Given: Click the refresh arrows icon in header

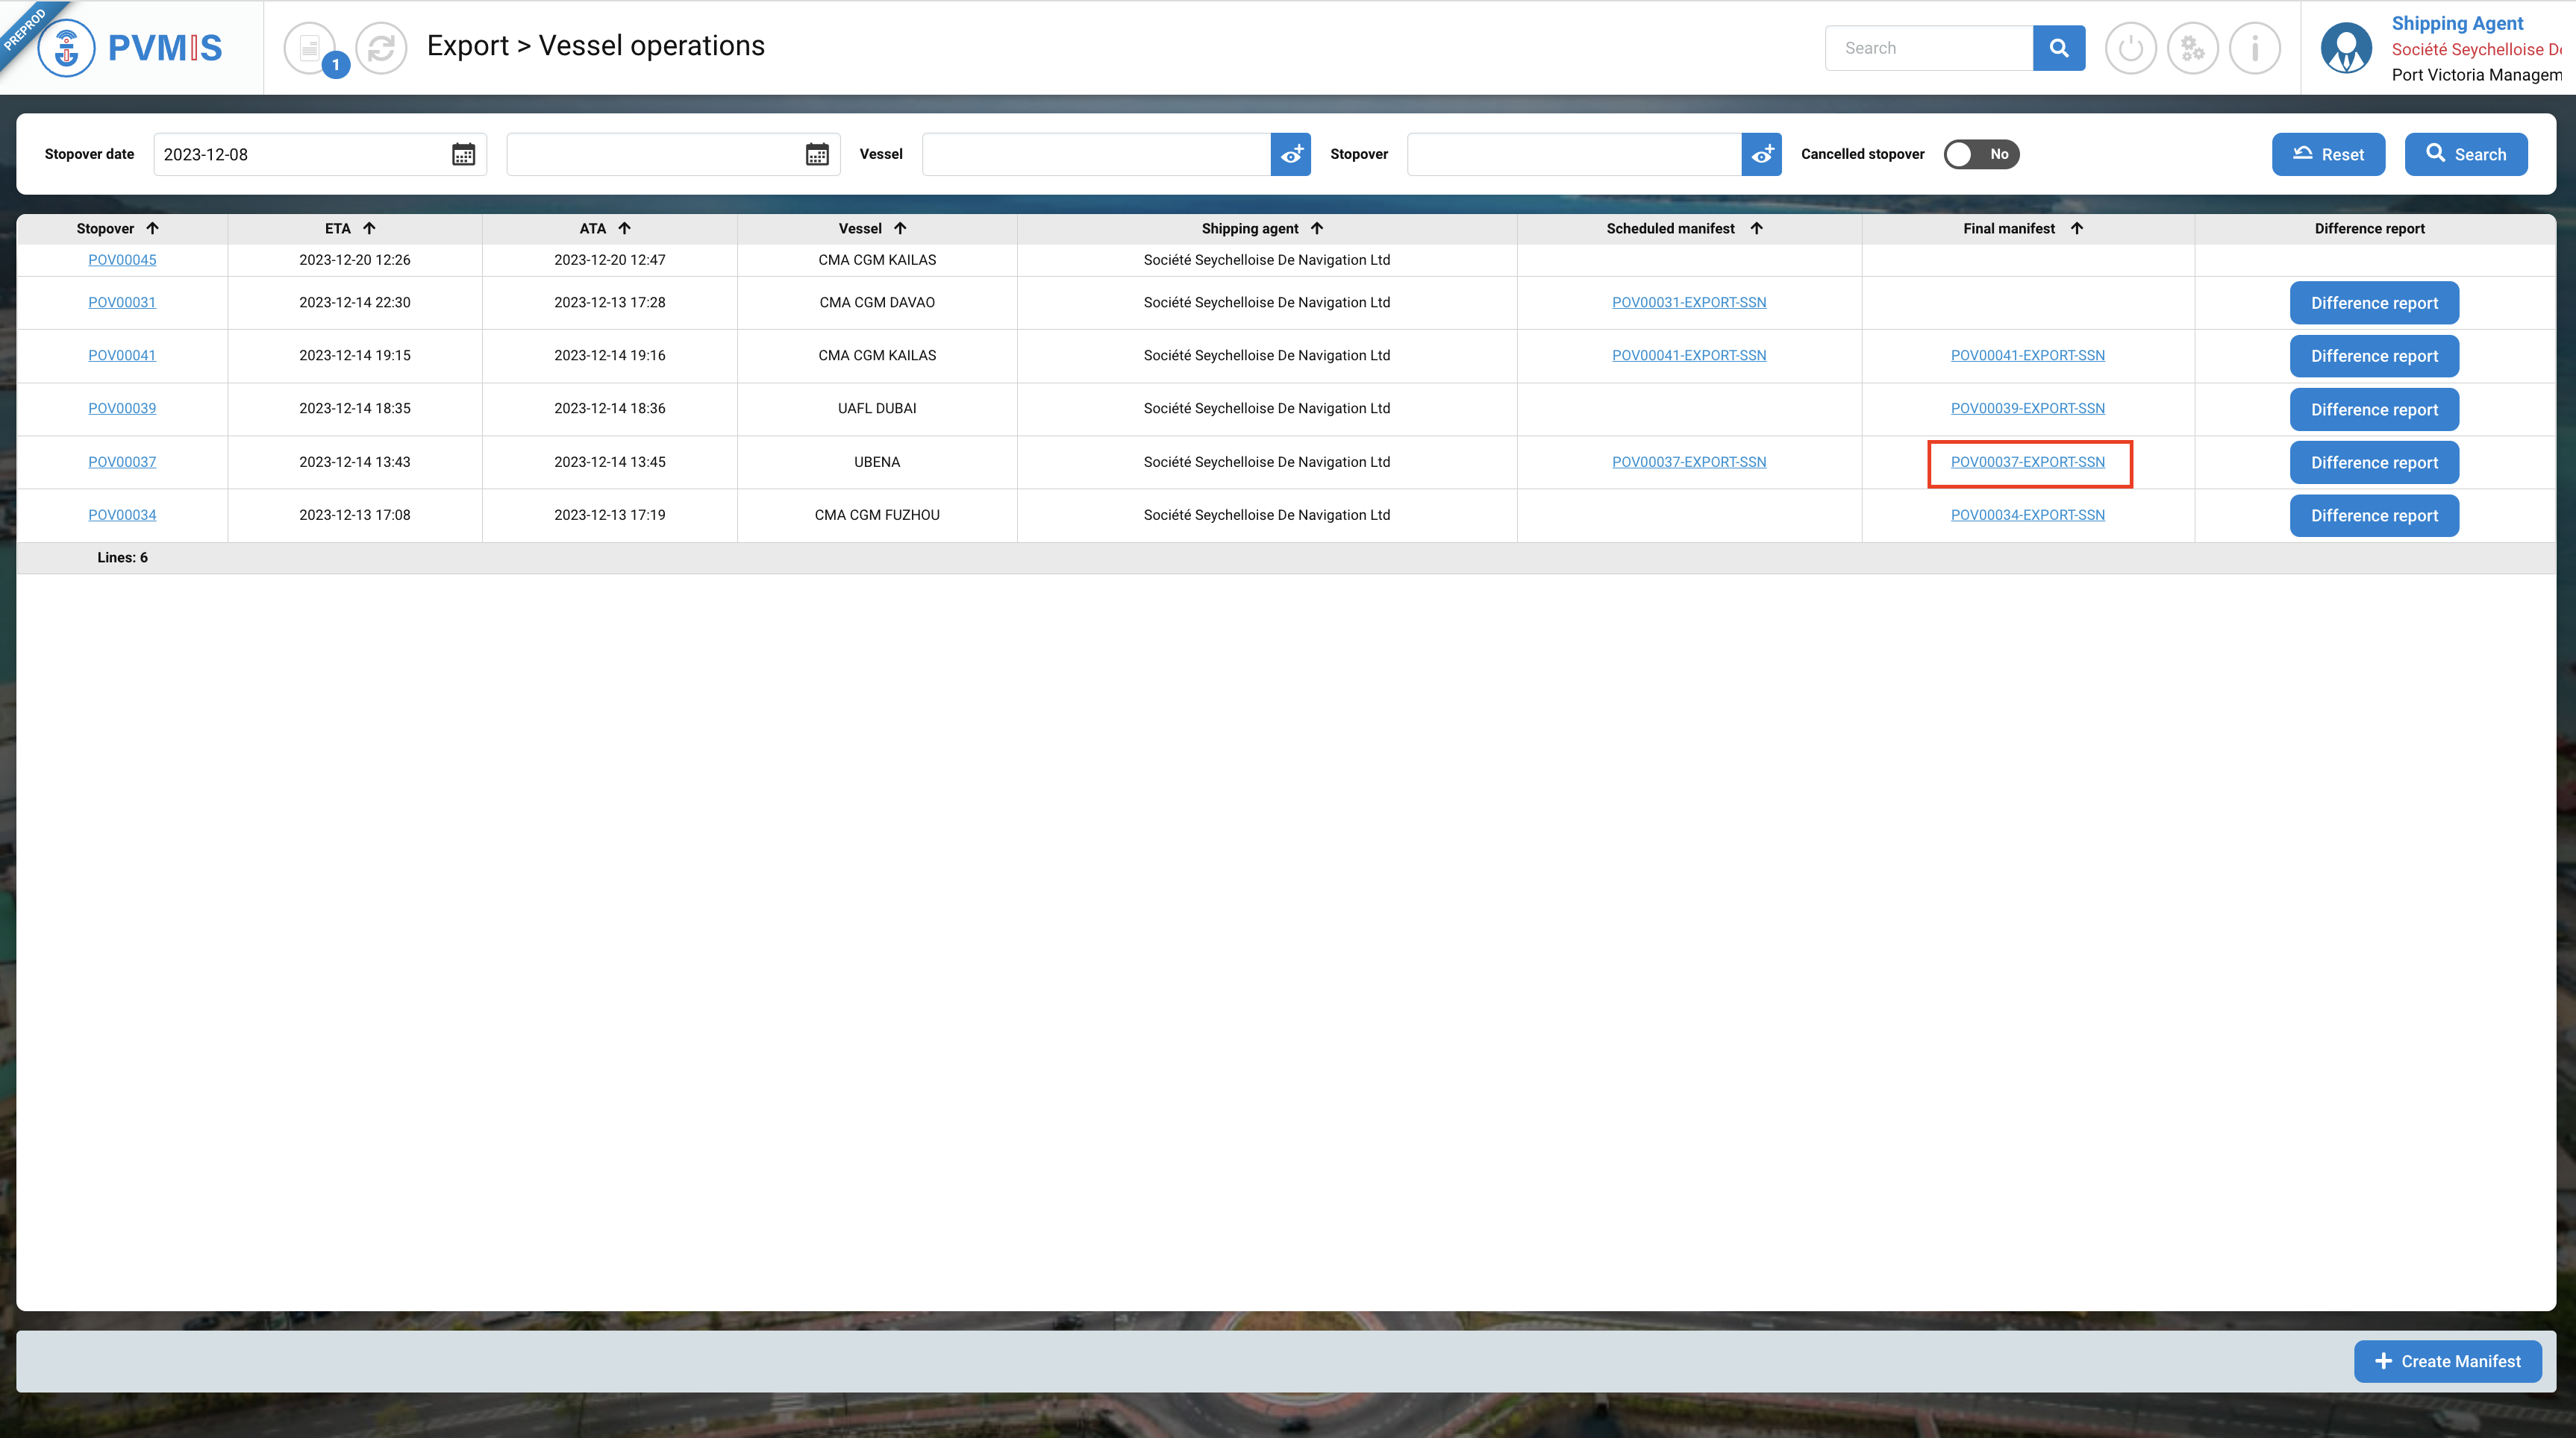Looking at the screenshot, I should [381, 48].
